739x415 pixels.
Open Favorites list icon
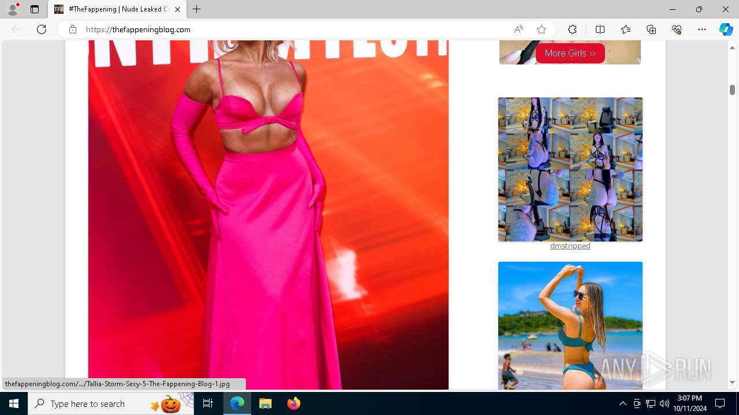point(626,29)
